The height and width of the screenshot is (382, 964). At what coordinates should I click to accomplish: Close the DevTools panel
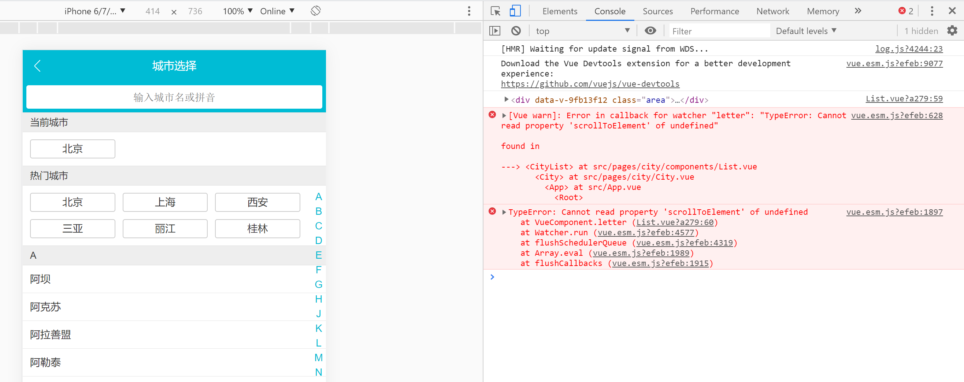[952, 11]
